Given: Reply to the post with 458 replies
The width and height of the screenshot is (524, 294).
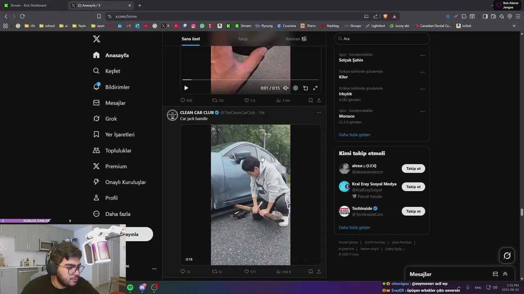Looking at the screenshot, I should [186, 100].
